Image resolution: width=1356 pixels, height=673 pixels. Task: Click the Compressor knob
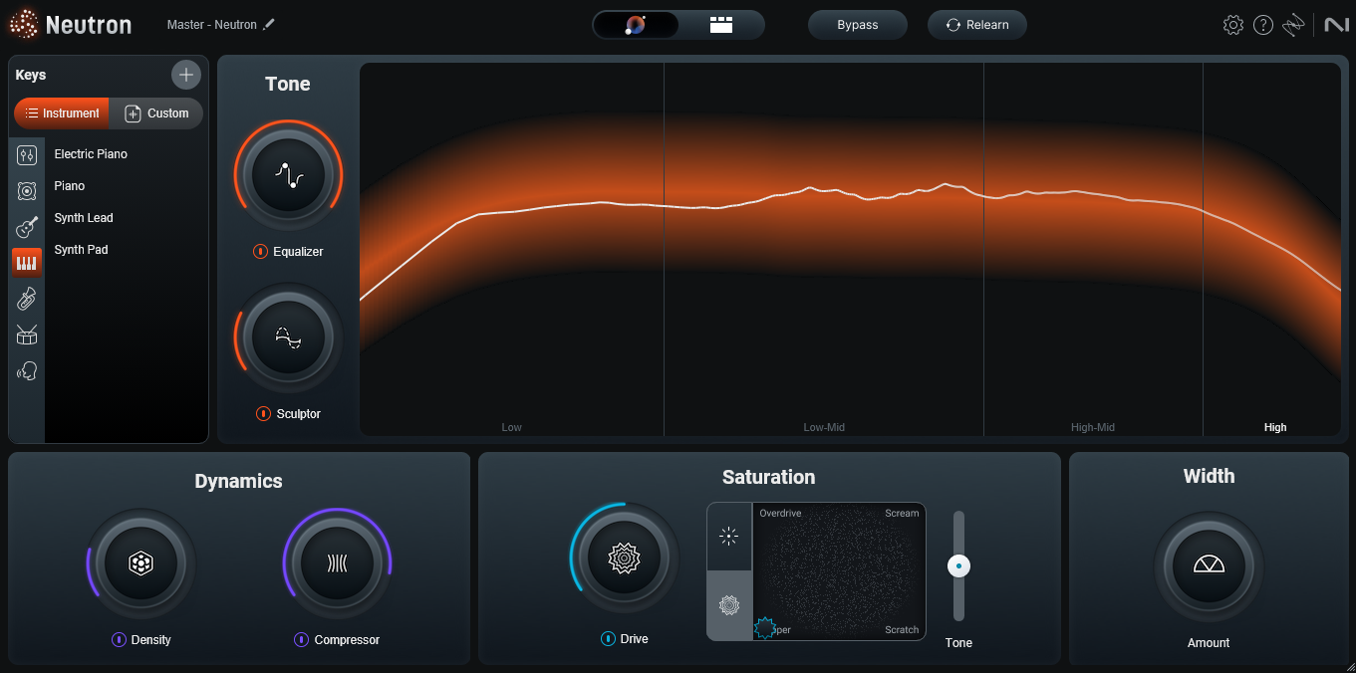pos(337,563)
